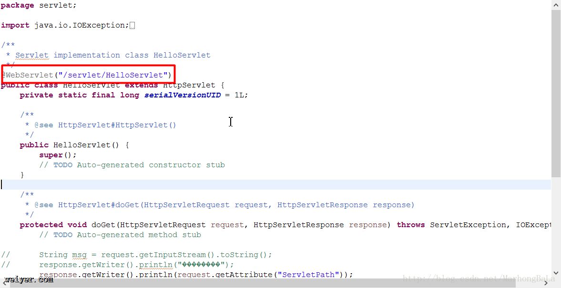Image resolution: width=561 pixels, height=288 pixels.
Task: Click the TODO Auto-generated constructor stub comment
Action: [x=138, y=165]
